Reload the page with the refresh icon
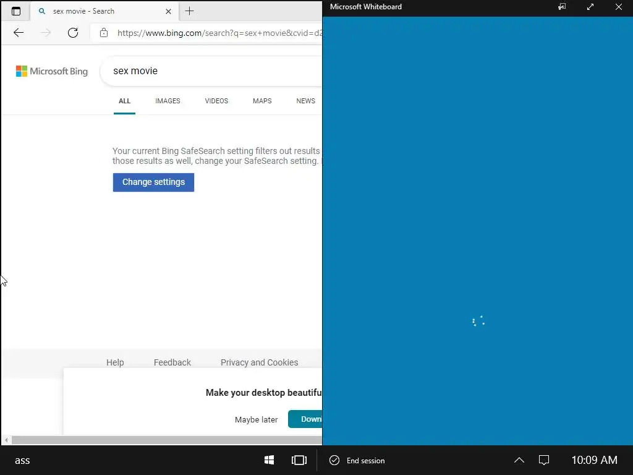This screenshot has height=475, width=633. 73,33
